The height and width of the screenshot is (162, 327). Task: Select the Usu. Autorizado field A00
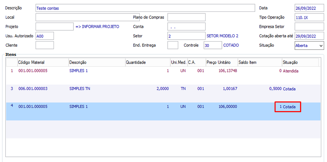point(45,36)
